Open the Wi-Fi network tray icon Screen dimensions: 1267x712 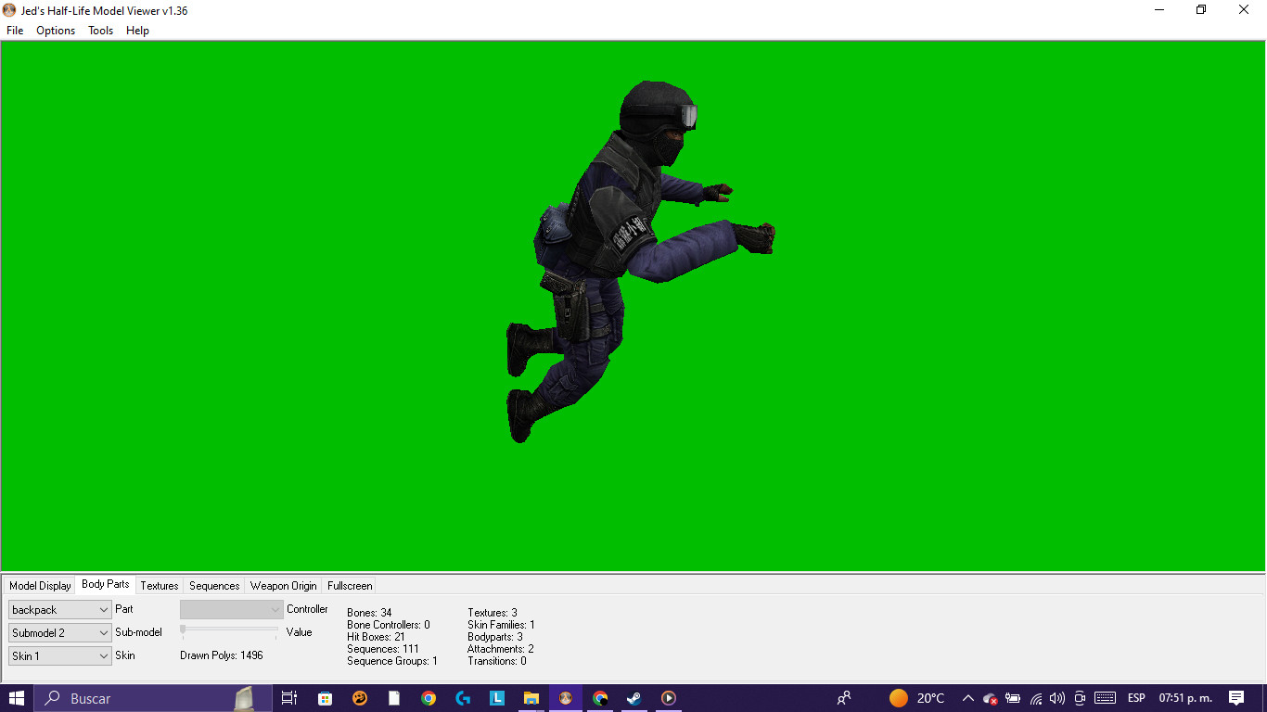[x=1036, y=698]
